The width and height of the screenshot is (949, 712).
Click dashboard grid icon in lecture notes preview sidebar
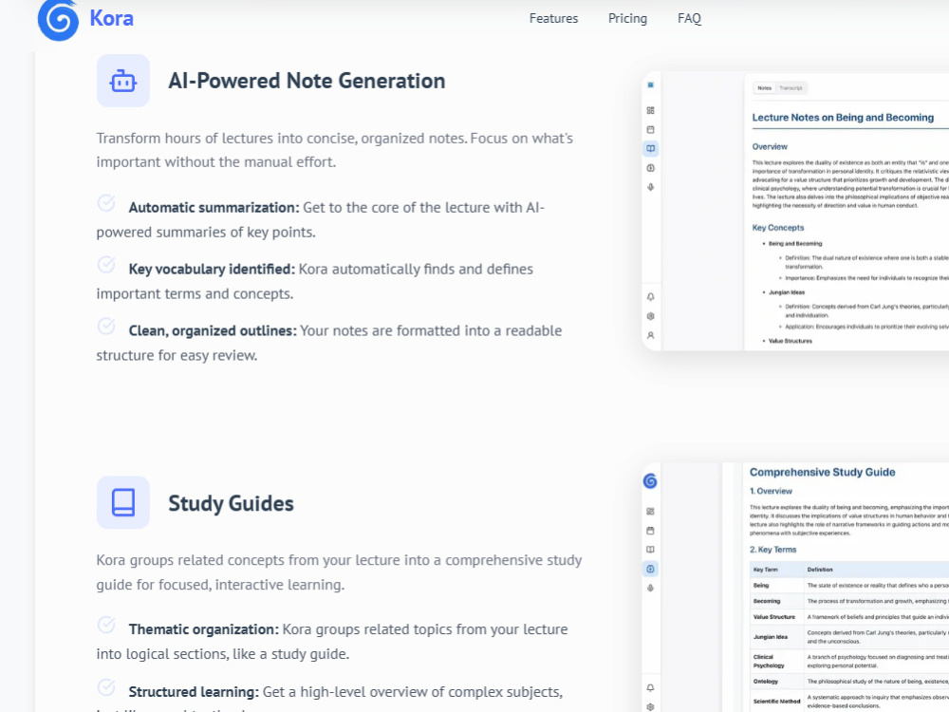[x=651, y=110]
